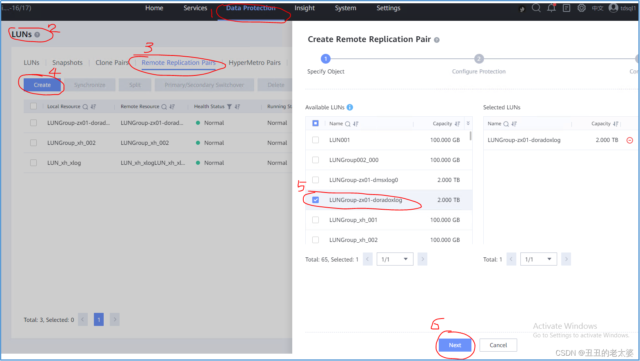Sort Available LUNs by Name
640x361 pixels.
pyautogui.click(x=356, y=124)
